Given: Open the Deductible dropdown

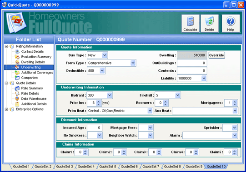Looking at the screenshot, I should (102, 71).
